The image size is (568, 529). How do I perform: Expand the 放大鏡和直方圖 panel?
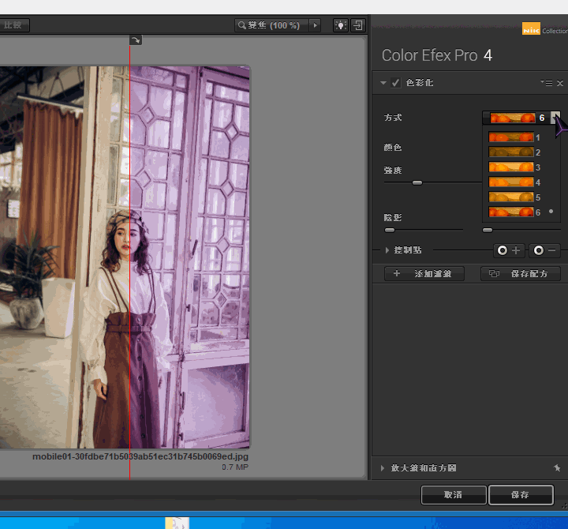coord(383,468)
